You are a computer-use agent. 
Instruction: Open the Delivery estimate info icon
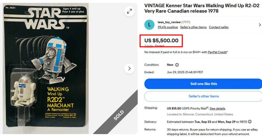249,122
